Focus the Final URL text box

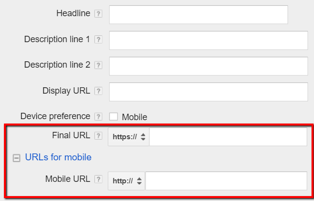[228, 137]
